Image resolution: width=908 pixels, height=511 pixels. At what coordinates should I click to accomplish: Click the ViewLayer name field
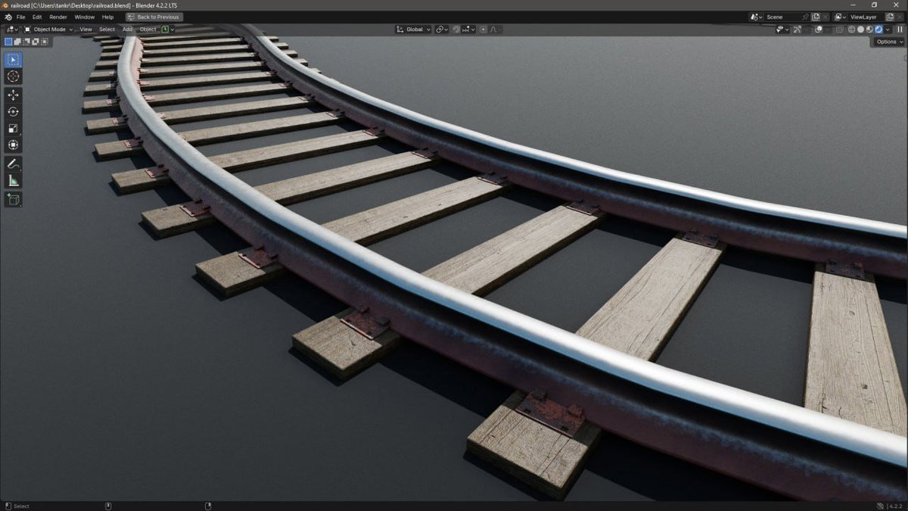863,16
